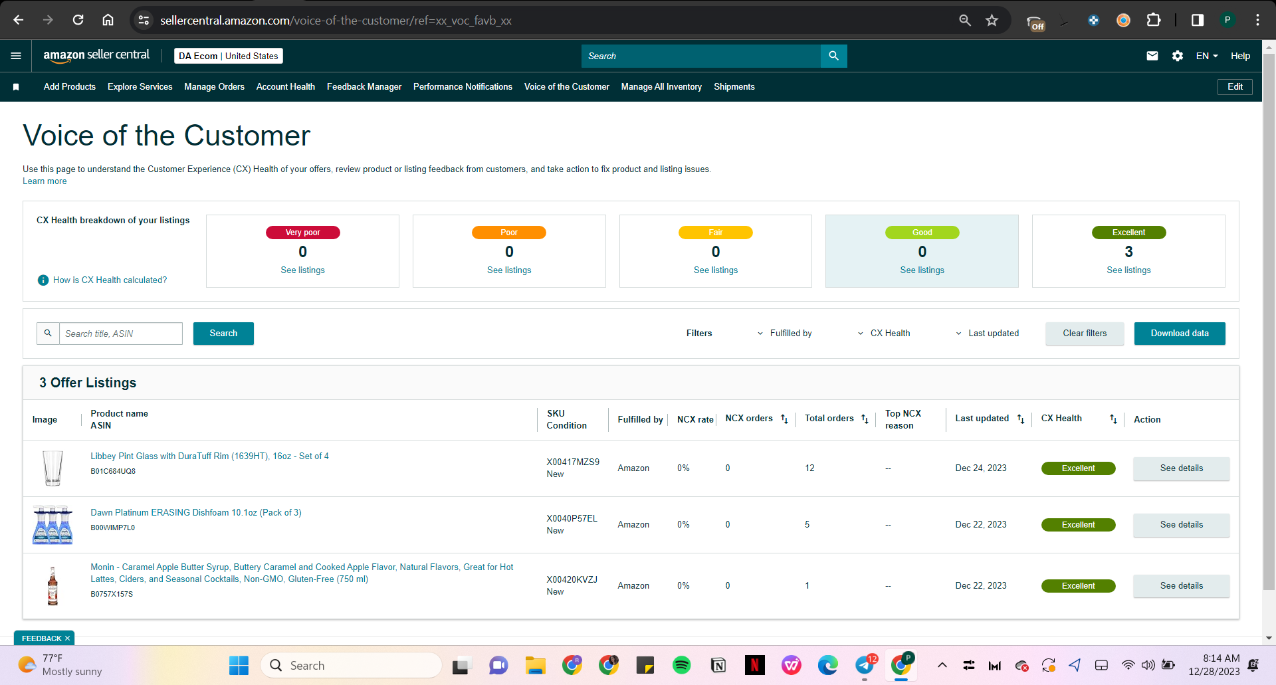Click the Search title, ASIN input field
The image size is (1276, 685).
tap(121, 334)
